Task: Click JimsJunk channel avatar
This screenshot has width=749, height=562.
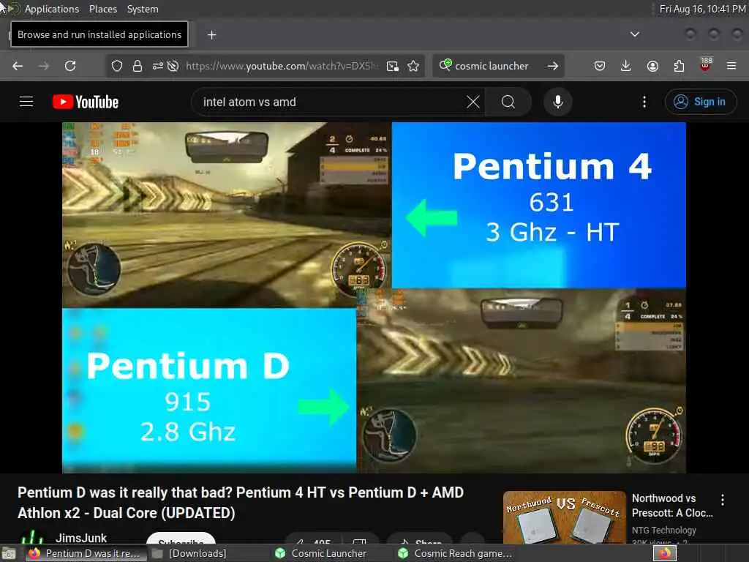Action: (x=32, y=538)
